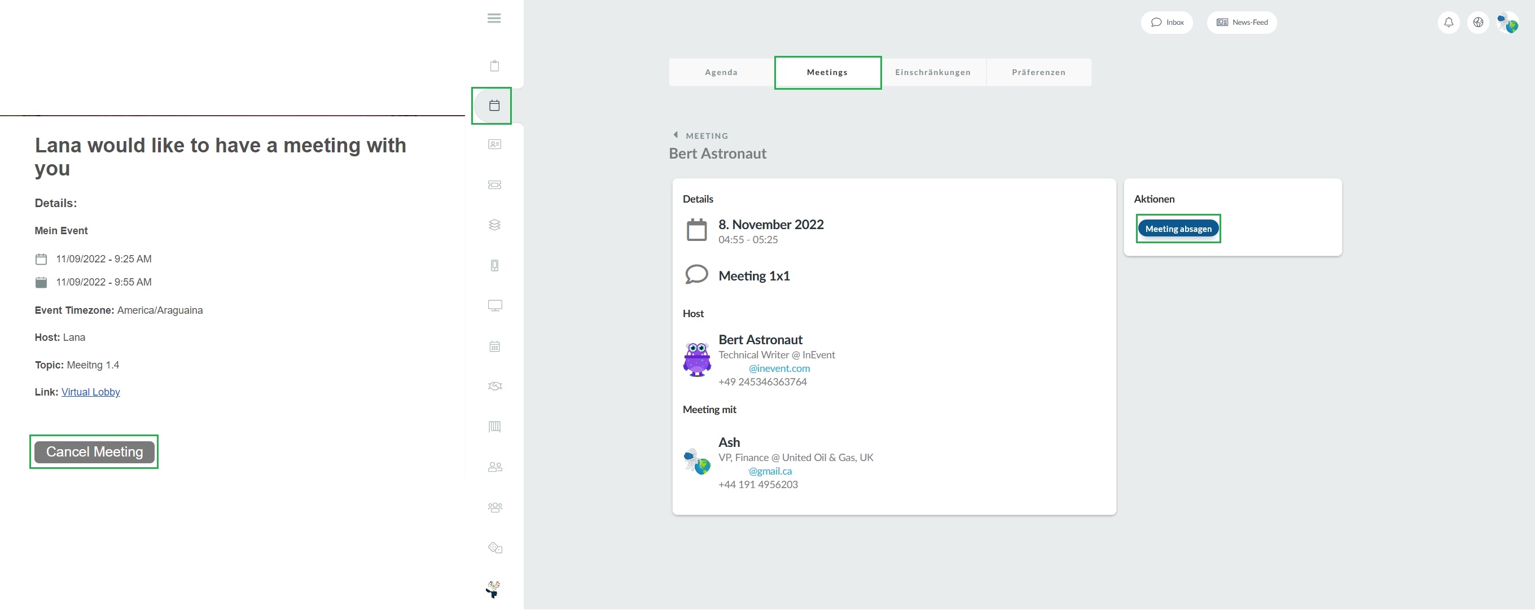This screenshot has width=1535, height=610.
Task: Click the calendar icon beside 8. November 2022
Action: [x=696, y=230]
